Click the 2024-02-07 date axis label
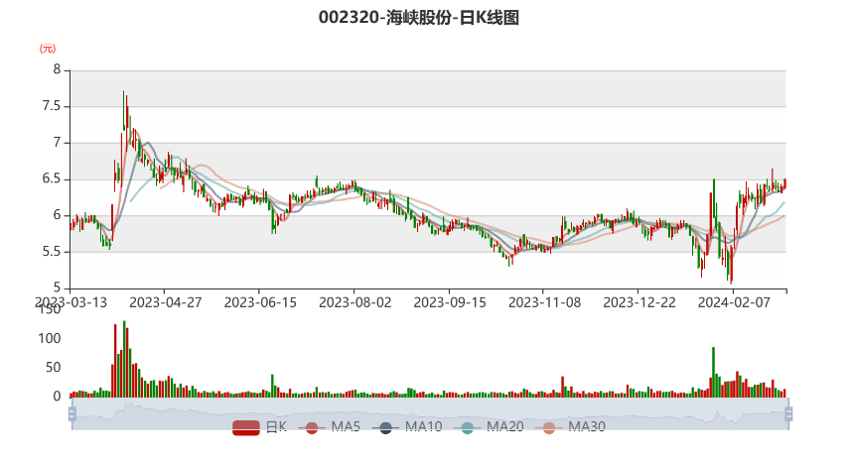This screenshot has height=460, width=850. point(734,302)
